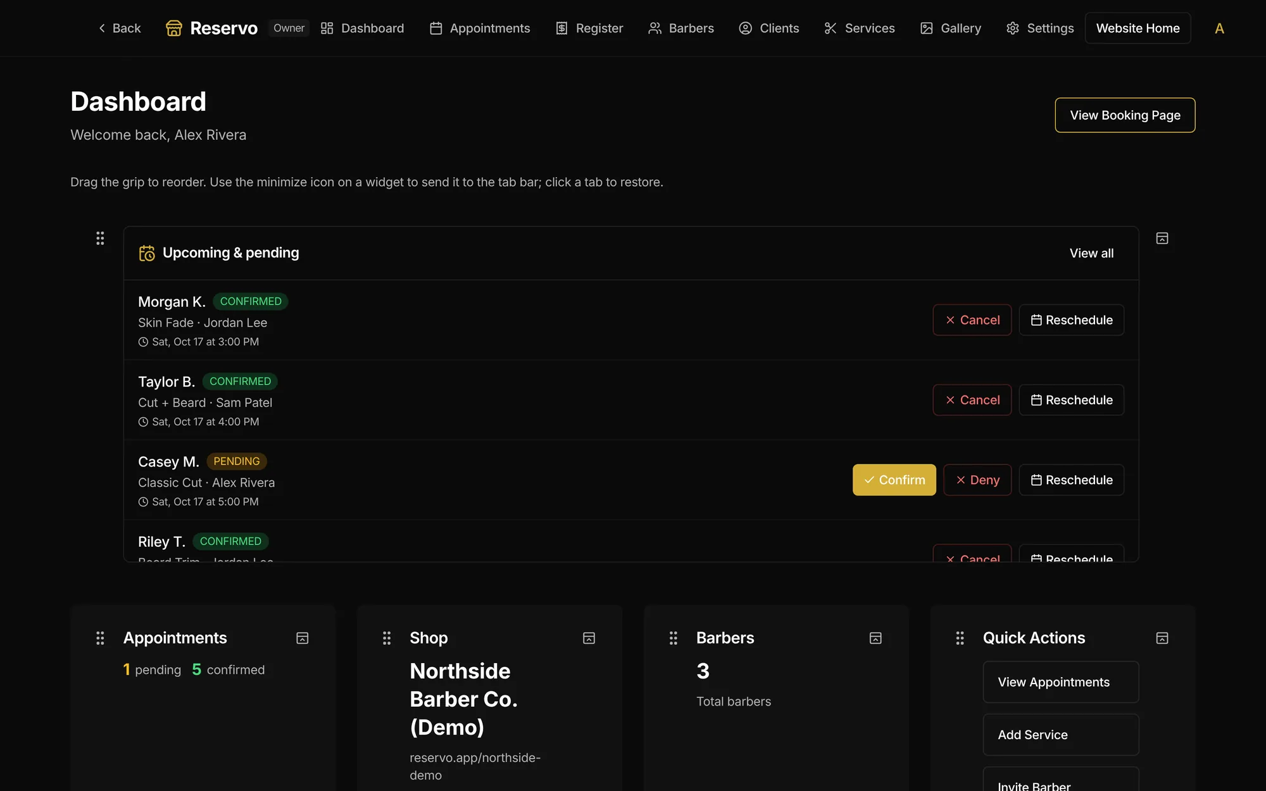
Task: Click the Quick Actions grip handle
Action: [x=960, y=638]
